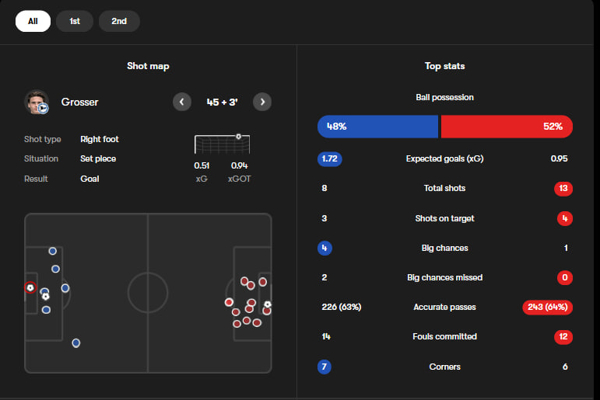The image size is (600, 400).
Task: Go to next shot with right arrow
Action: click(262, 102)
